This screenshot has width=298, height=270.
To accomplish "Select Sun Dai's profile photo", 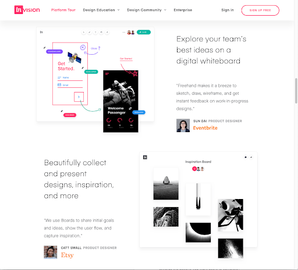I will (183, 125).
